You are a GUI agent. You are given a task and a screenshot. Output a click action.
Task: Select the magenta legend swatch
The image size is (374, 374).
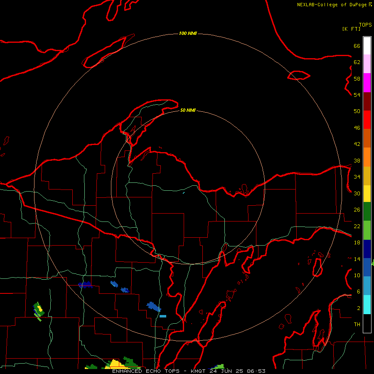367,83
